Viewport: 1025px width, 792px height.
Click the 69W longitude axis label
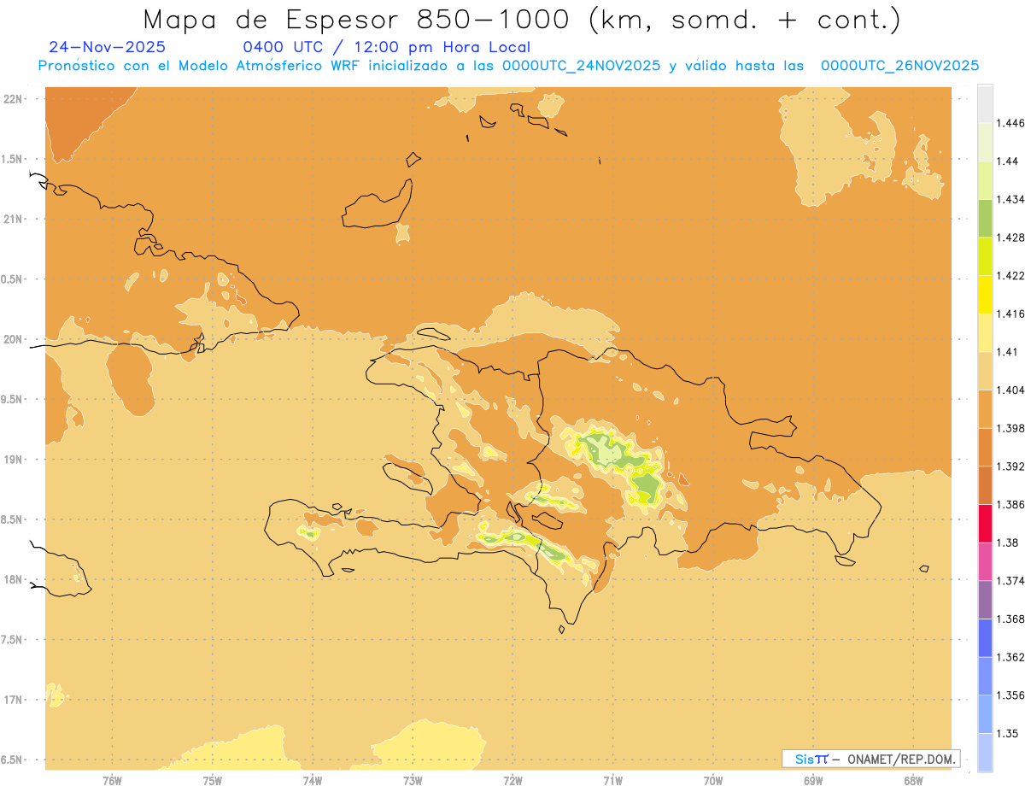tap(813, 781)
